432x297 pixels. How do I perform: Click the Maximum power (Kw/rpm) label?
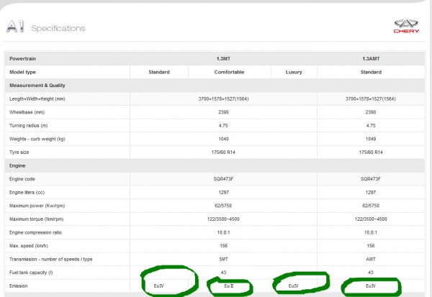pos(37,206)
